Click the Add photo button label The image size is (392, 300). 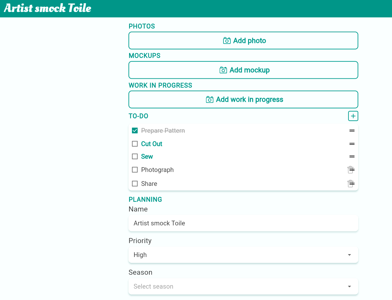(249, 40)
